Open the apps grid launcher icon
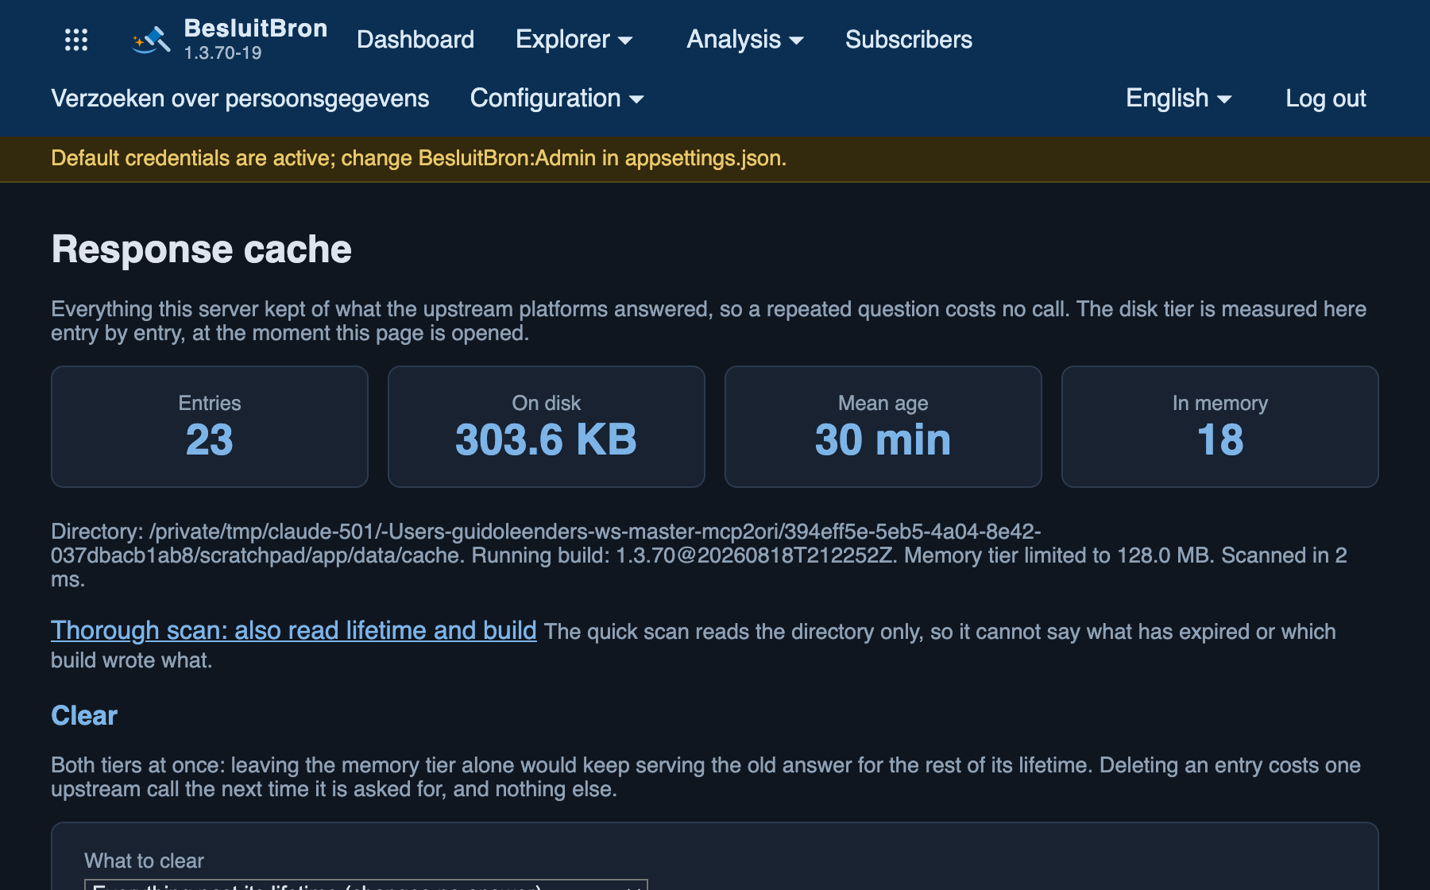 click(76, 40)
